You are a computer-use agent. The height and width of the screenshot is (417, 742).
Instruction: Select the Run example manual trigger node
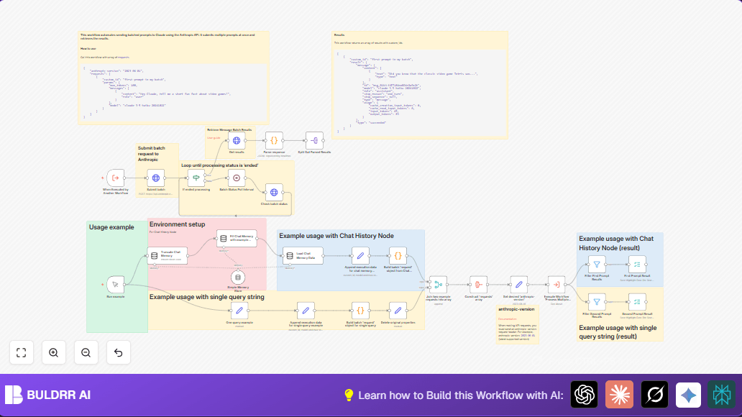[116, 285]
